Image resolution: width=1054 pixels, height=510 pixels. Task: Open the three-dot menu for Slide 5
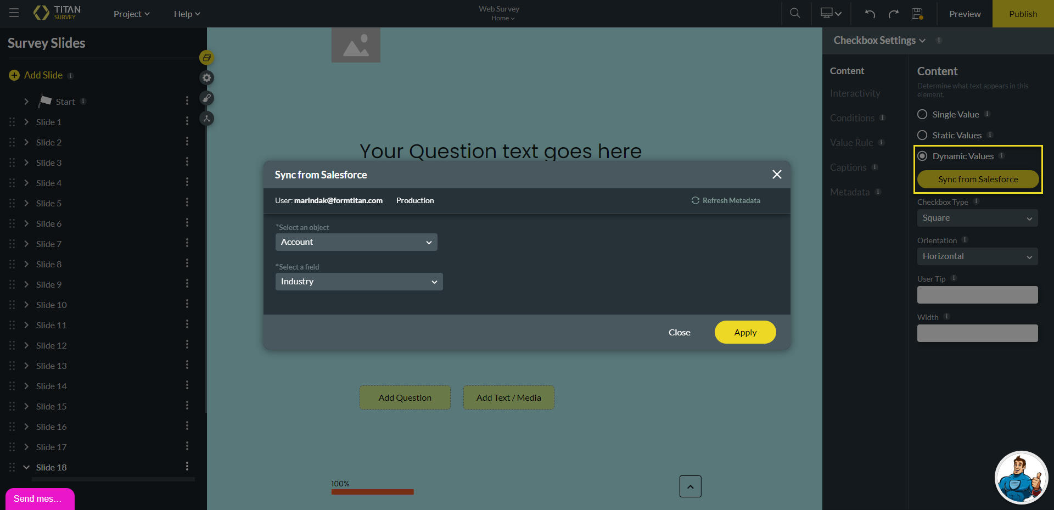187,203
